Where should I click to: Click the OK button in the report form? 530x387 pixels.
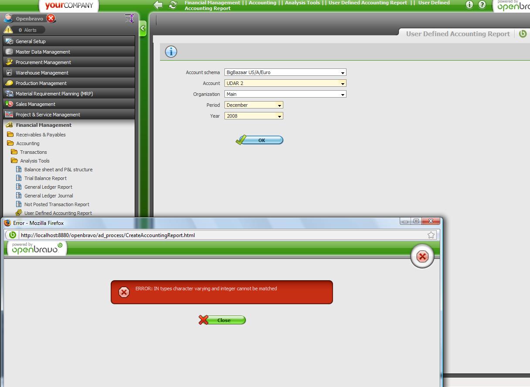tap(260, 140)
